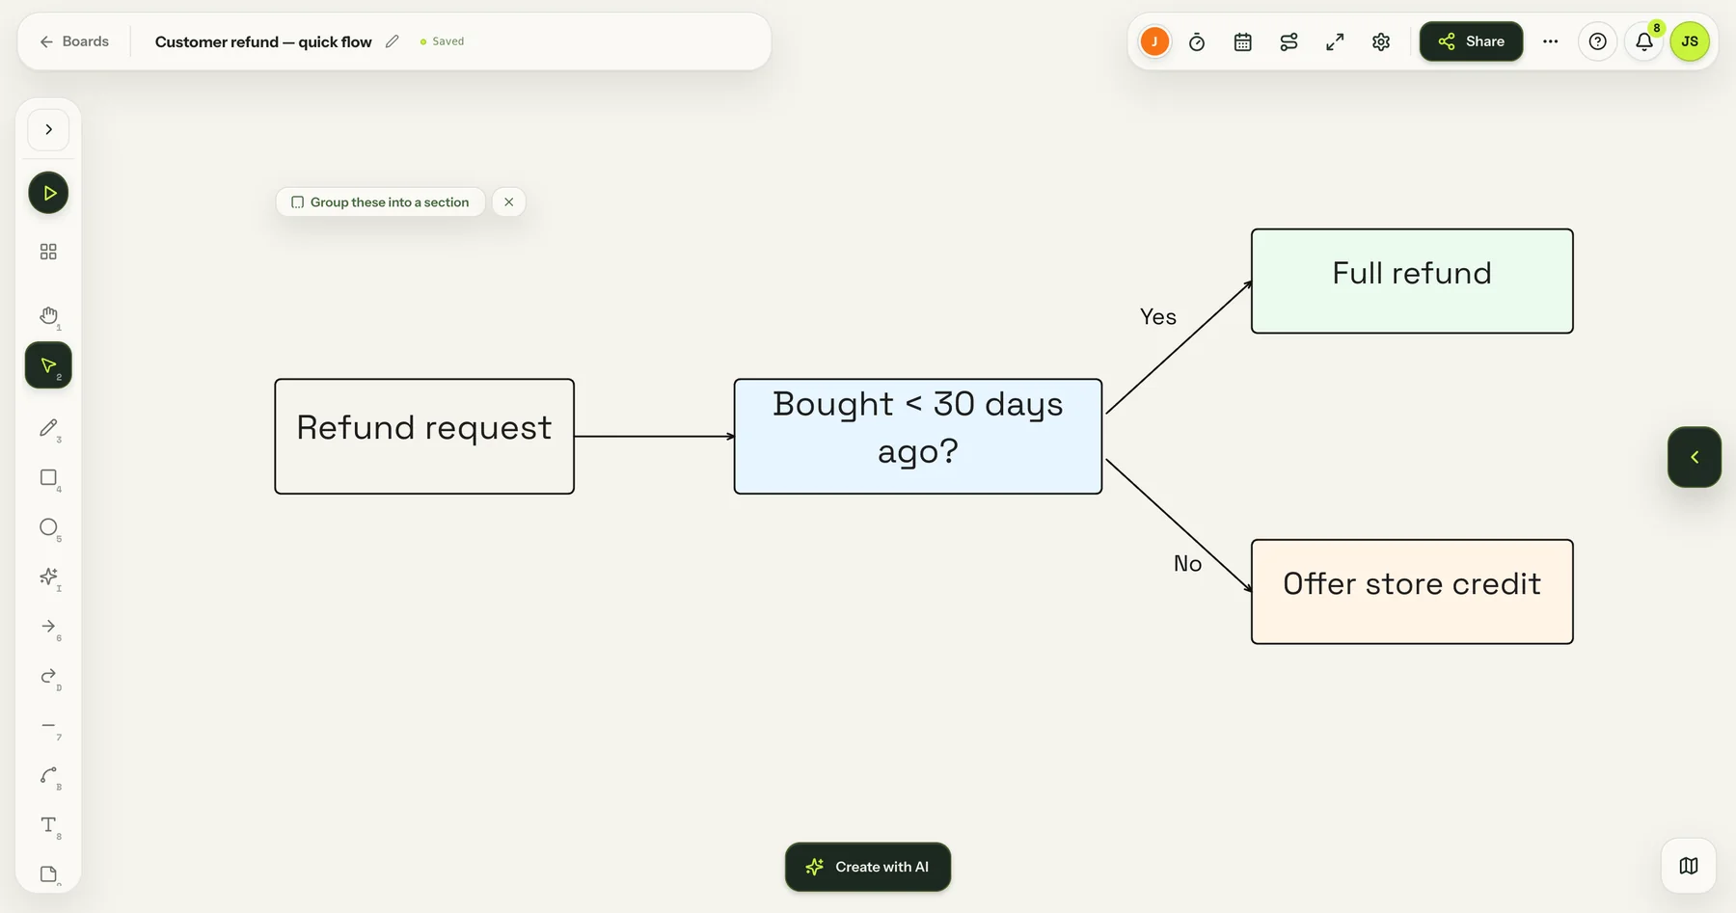Click the Share button
The width and height of the screenshot is (1736, 913).
pyautogui.click(x=1471, y=41)
